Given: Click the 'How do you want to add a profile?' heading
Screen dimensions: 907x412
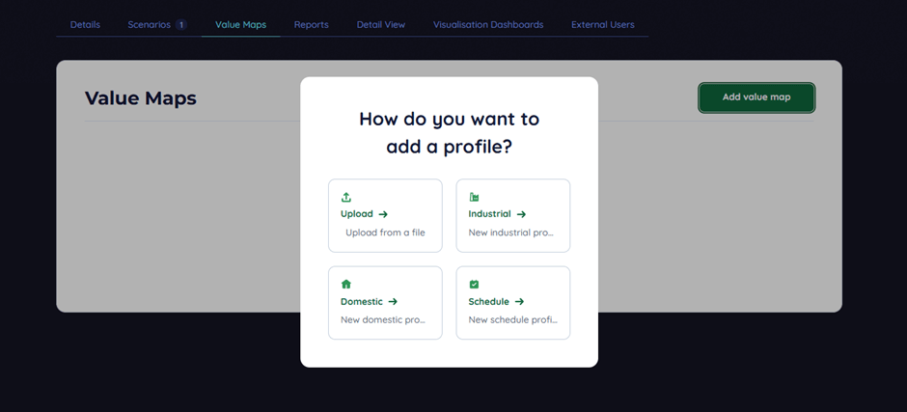Looking at the screenshot, I should [x=449, y=132].
